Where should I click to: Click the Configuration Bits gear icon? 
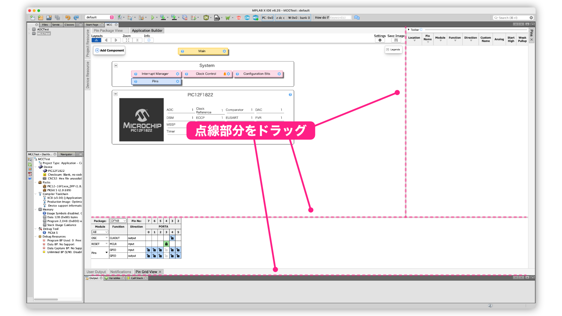pyautogui.click(x=279, y=74)
